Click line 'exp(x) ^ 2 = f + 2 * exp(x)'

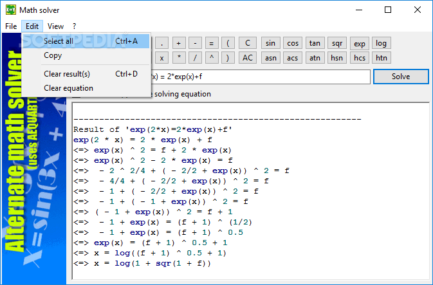pyautogui.click(x=152, y=151)
